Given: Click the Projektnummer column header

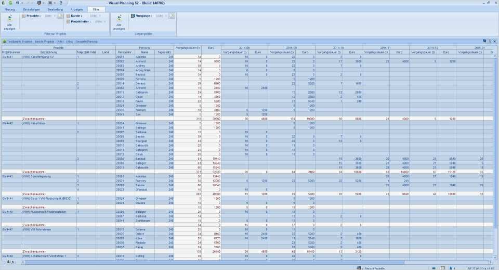Looking at the screenshot, I should 11,52.
